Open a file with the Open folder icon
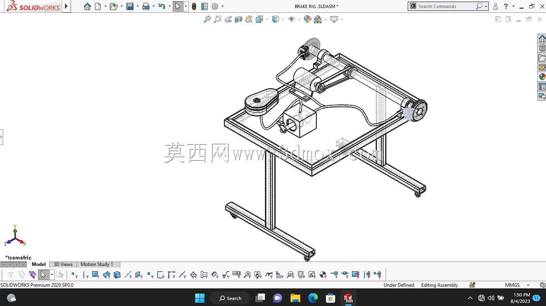Image resolution: width=546 pixels, height=306 pixels. [x=113, y=6]
